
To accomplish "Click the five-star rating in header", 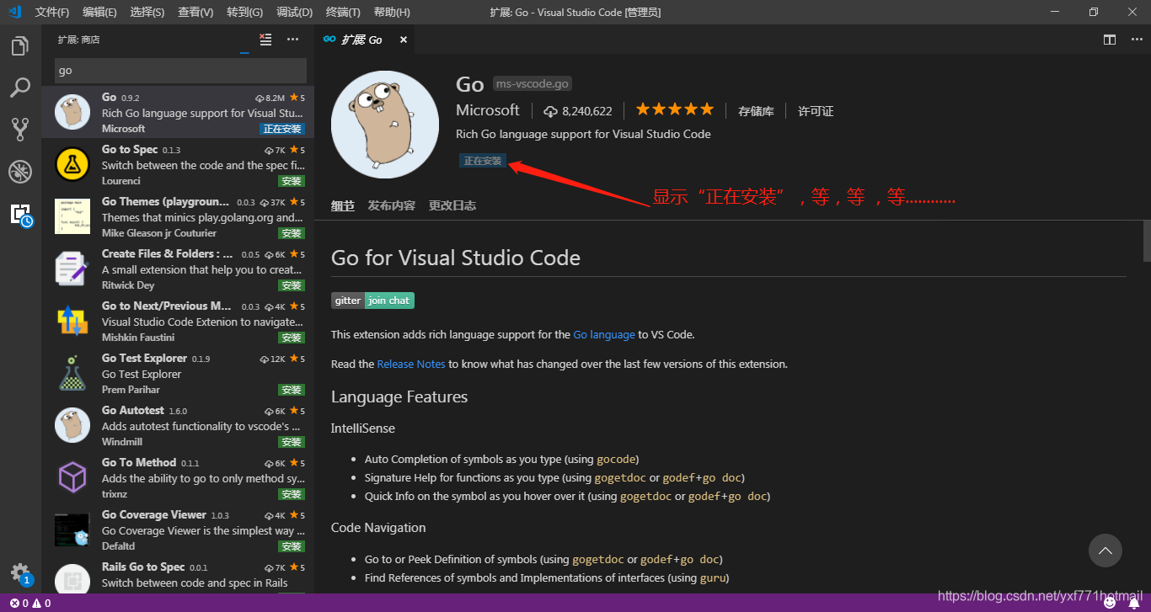I will (x=675, y=109).
